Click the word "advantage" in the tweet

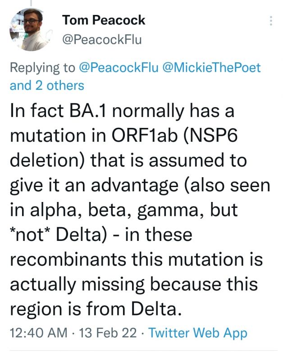click(x=135, y=186)
